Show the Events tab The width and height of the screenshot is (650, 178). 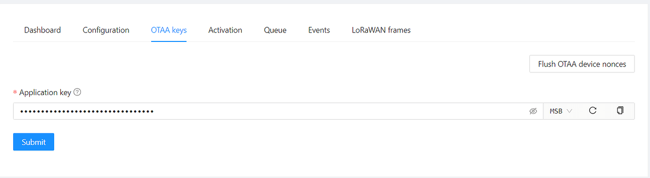coord(319,30)
